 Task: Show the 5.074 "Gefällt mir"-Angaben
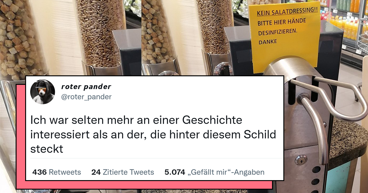214,172
